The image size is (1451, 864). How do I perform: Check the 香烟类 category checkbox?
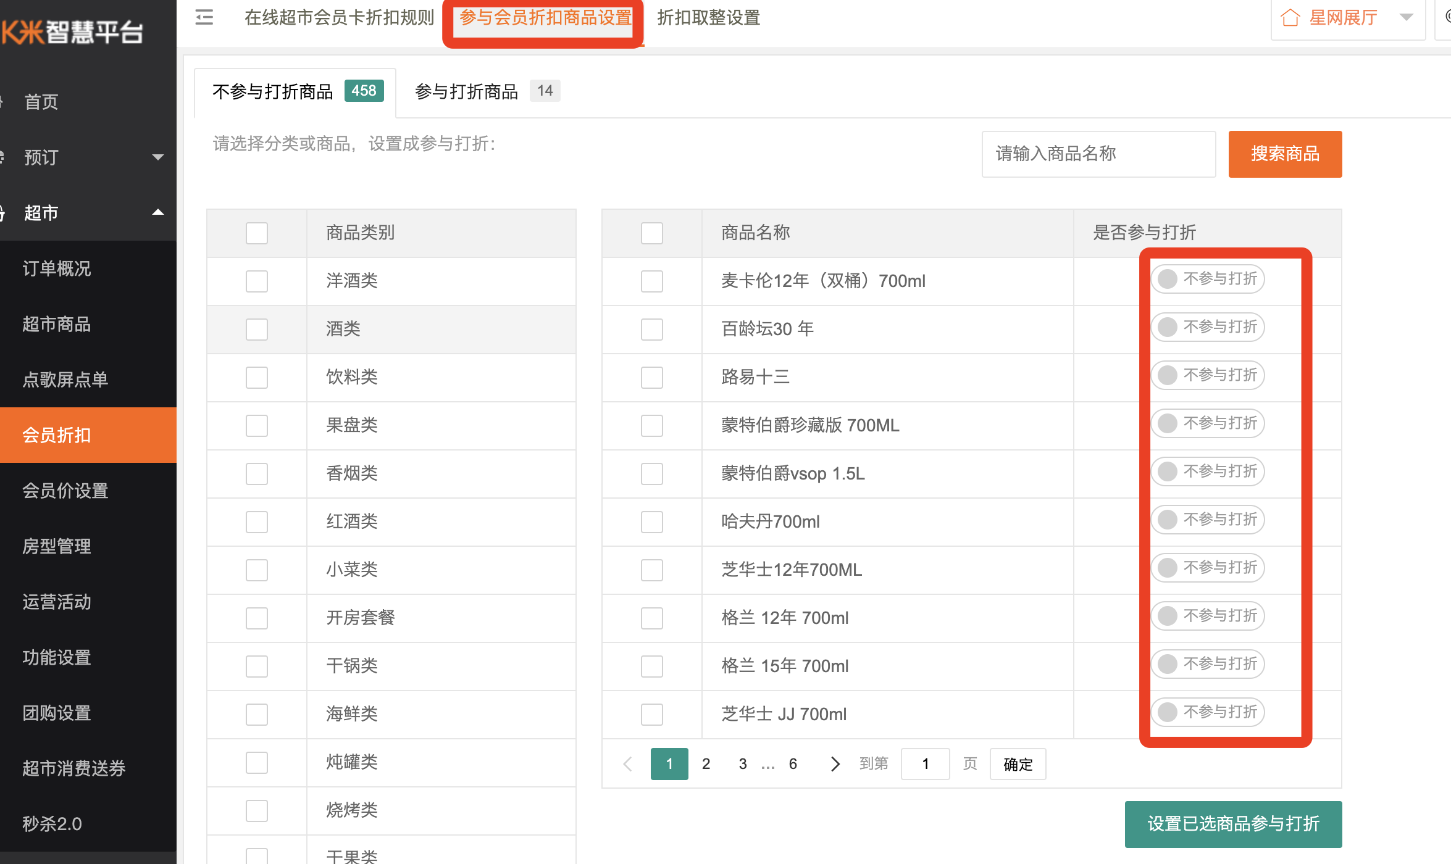click(257, 474)
